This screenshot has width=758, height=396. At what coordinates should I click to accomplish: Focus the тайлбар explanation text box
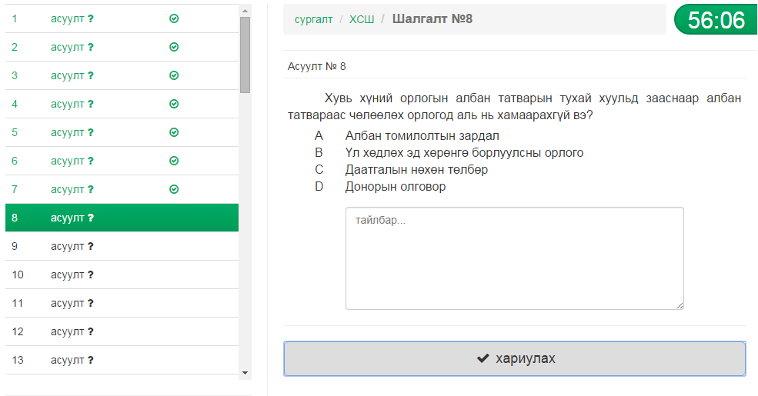tap(515, 258)
